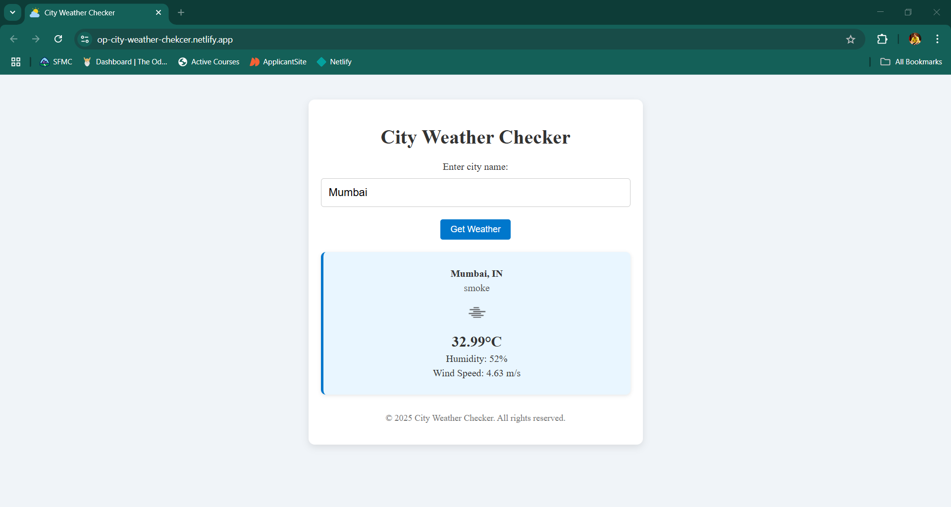Open the Chrome three-dot menu
The width and height of the screenshot is (951, 507).
(x=937, y=39)
